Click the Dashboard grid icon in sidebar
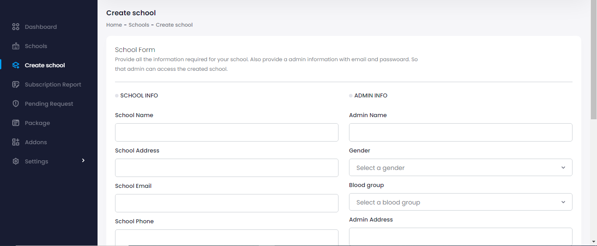 point(16,27)
